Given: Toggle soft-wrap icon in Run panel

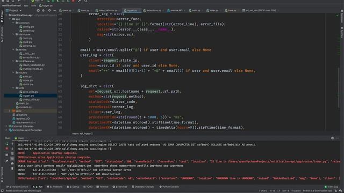Looking at the screenshot, I should pos(12,154).
